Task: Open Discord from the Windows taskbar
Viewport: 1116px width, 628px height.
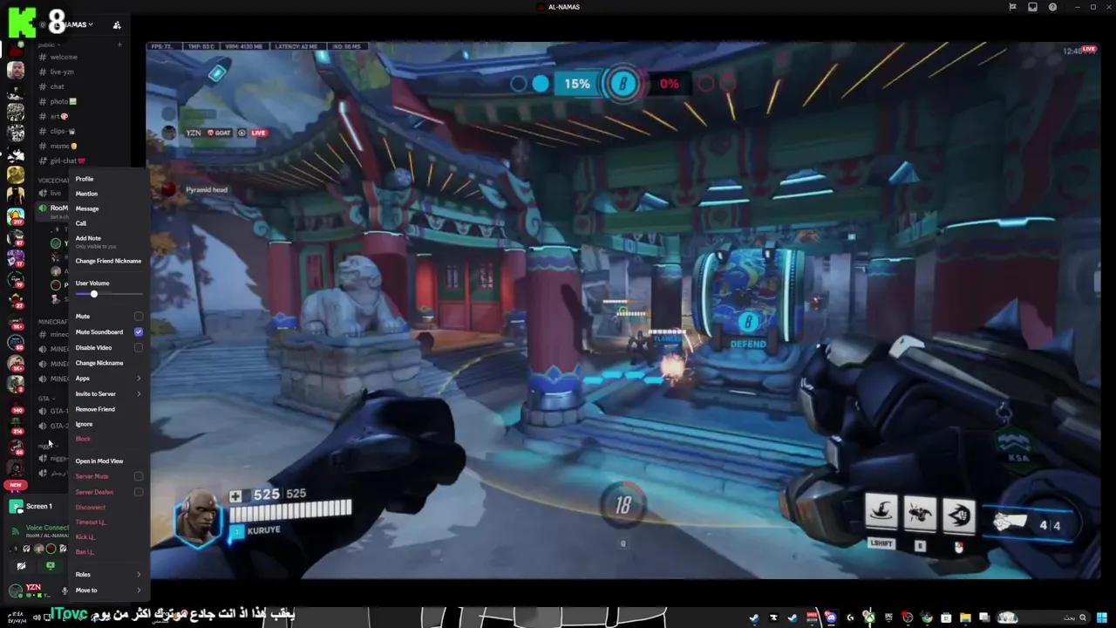Action: [831, 618]
